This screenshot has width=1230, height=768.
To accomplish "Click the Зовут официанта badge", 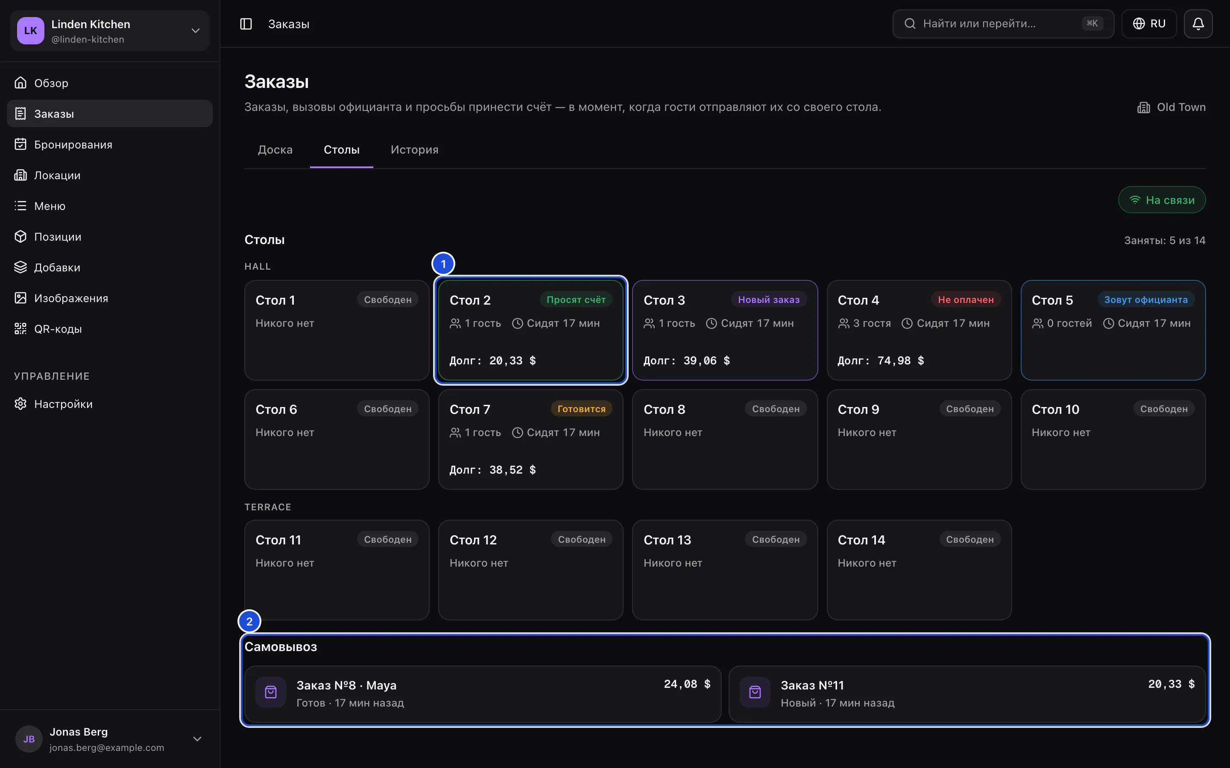I will click(x=1145, y=300).
